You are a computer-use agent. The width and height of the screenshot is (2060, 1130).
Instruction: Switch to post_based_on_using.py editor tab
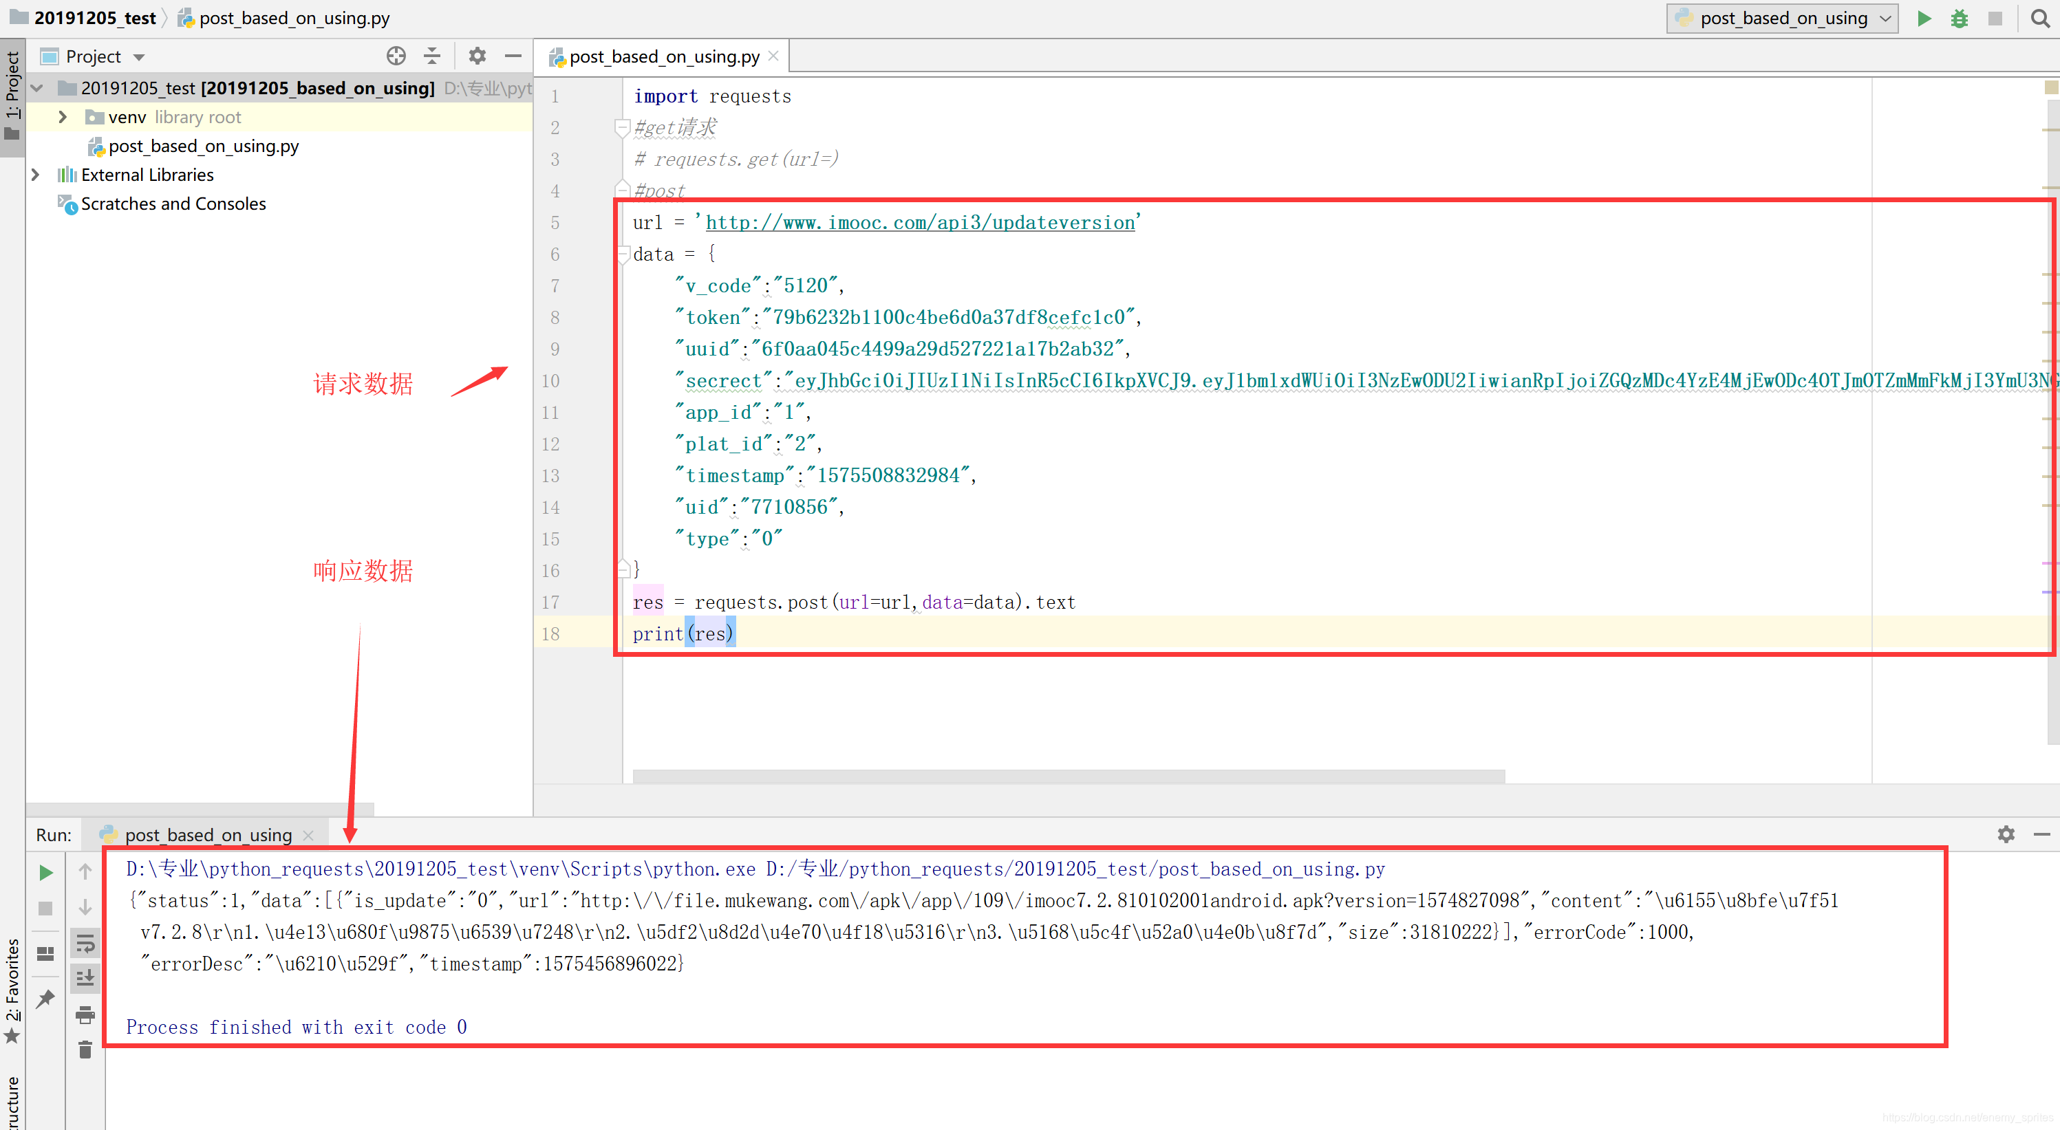[x=664, y=56]
